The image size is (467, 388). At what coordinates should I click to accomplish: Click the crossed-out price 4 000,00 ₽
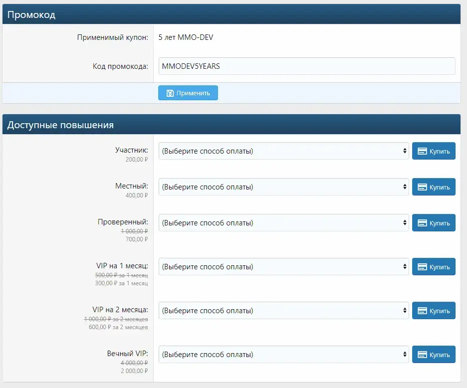pos(134,363)
